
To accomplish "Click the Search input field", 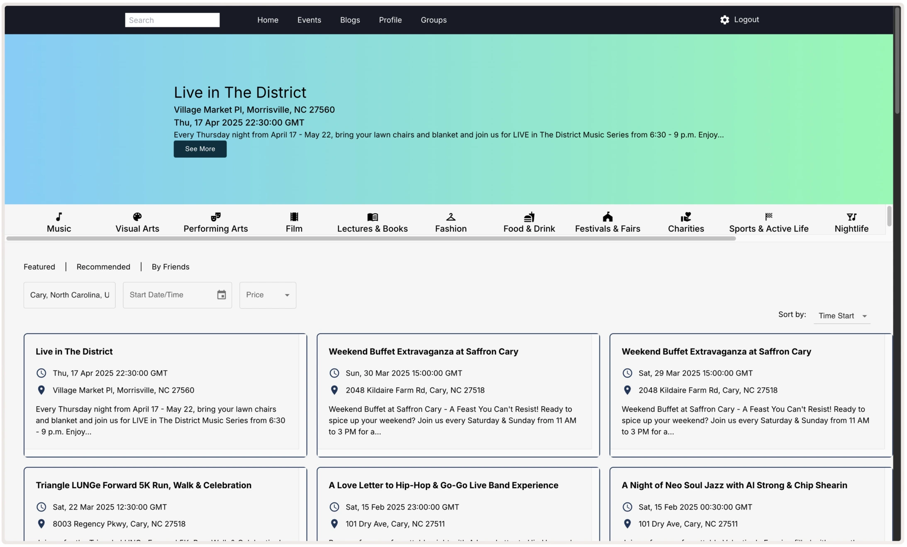I will 172,20.
